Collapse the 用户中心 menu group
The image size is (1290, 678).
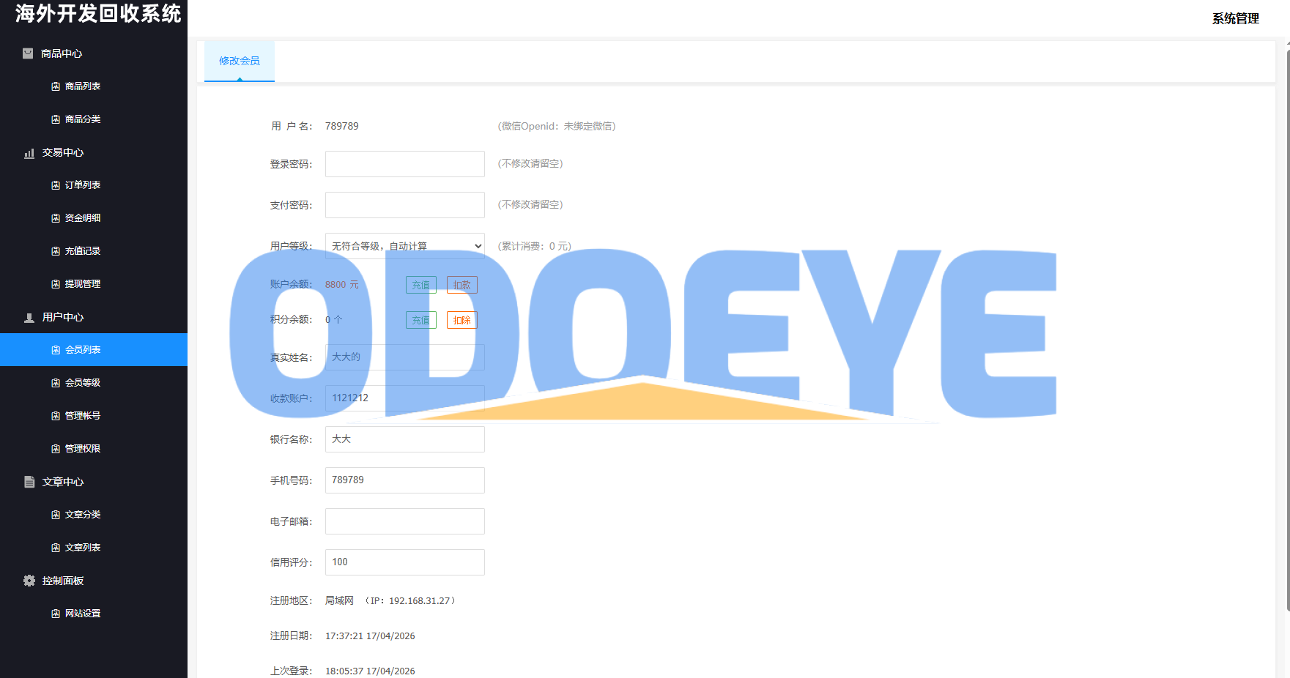point(94,317)
